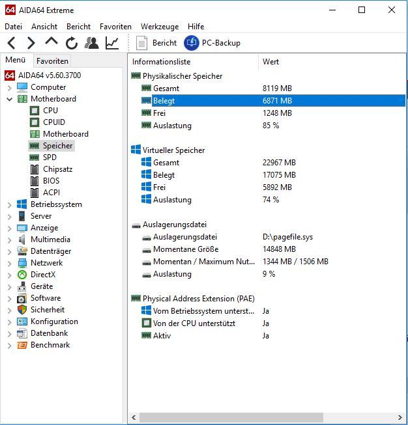This screenshot has height=425, width=408.
Task: Expand the Datenträger tree node
Action: tap(10, 251)
